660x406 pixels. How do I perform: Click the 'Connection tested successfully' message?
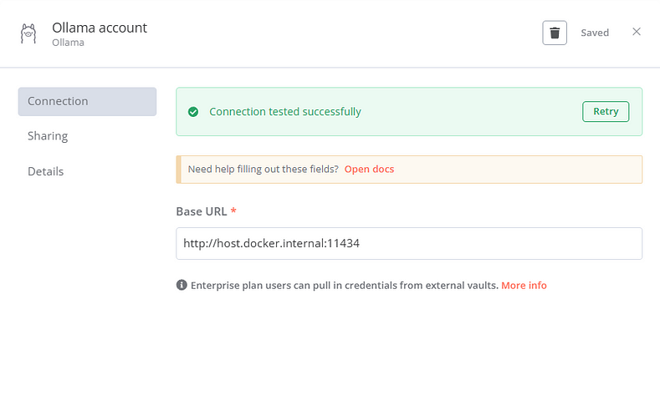[284, 112]
